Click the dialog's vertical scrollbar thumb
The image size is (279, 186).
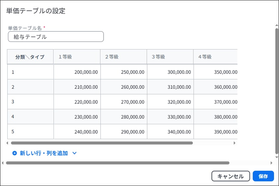tap(277, 91)
